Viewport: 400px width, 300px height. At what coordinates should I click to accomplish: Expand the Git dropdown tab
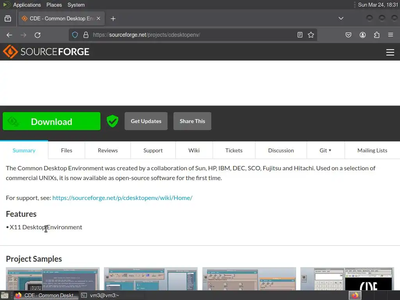325,150
